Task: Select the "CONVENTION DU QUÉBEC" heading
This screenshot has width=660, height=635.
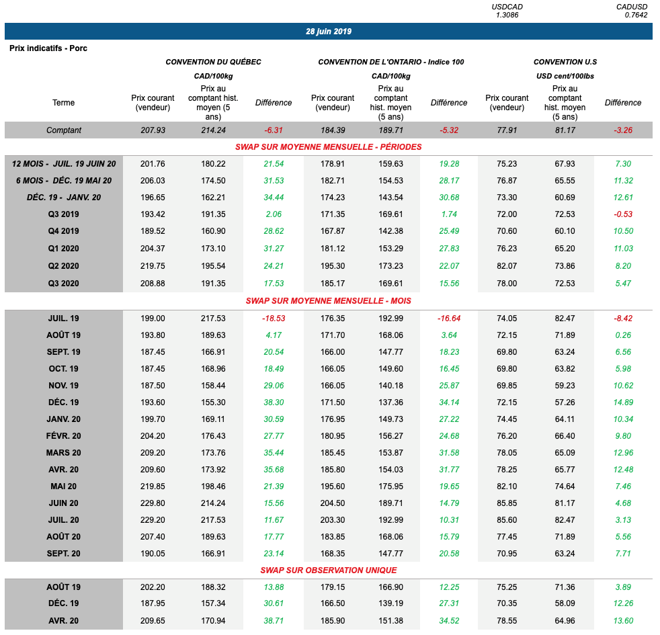Action: 213,62
